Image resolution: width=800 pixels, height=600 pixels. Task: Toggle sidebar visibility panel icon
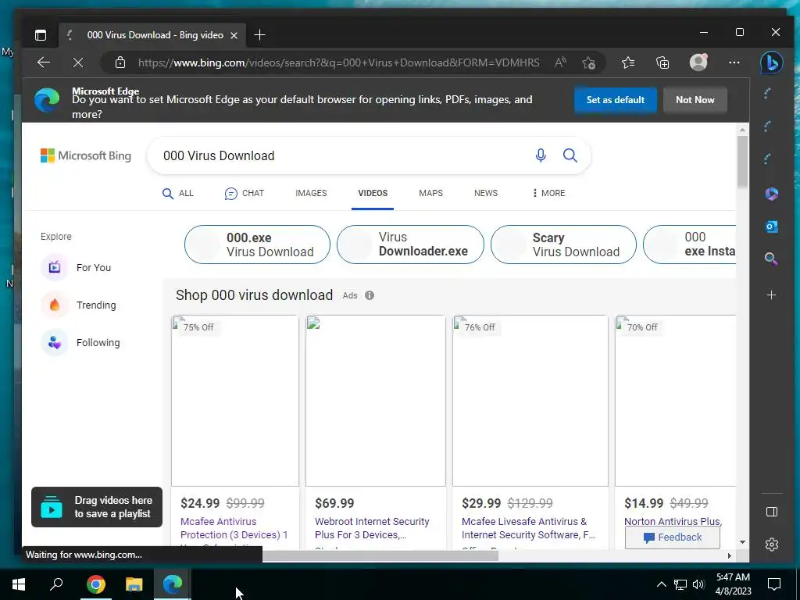click(x=772, y=512)
